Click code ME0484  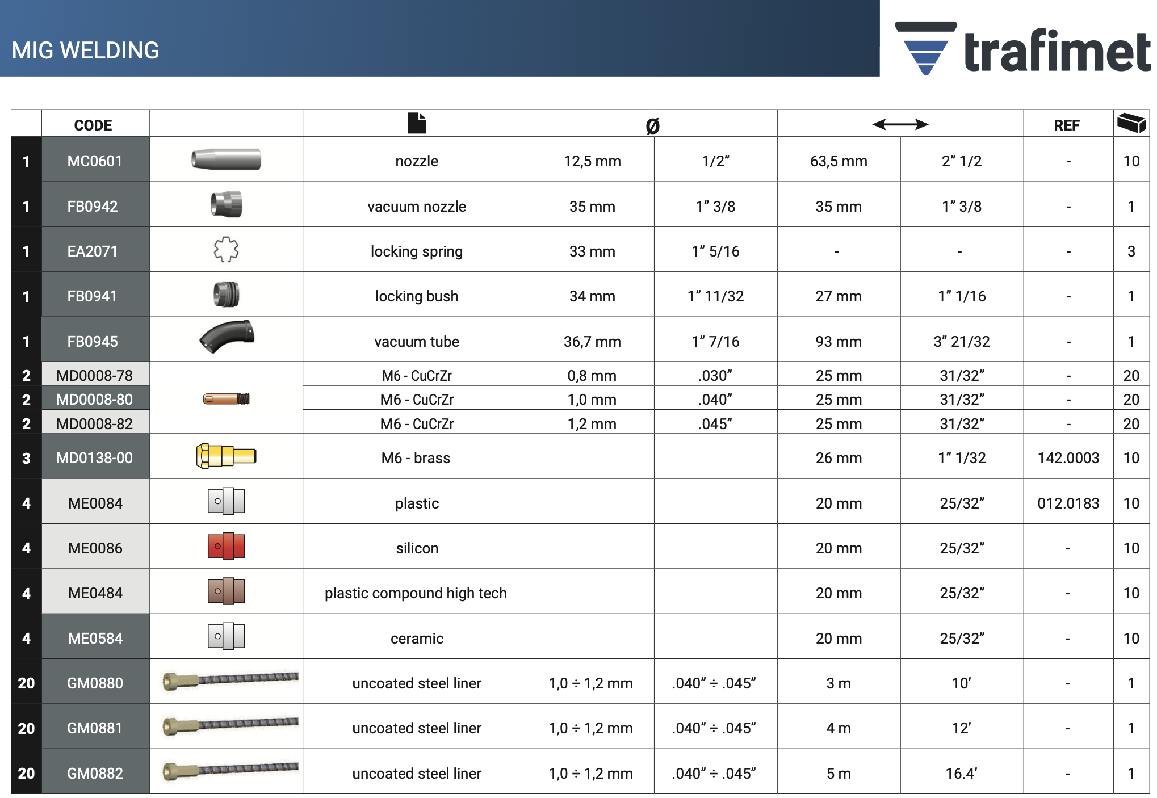click(95, 593)
